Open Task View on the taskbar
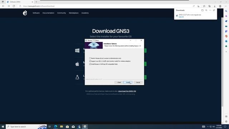 (50, 126)
